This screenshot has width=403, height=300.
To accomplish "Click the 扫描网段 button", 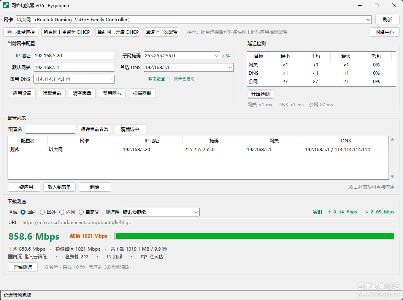I will coord(143,93).
